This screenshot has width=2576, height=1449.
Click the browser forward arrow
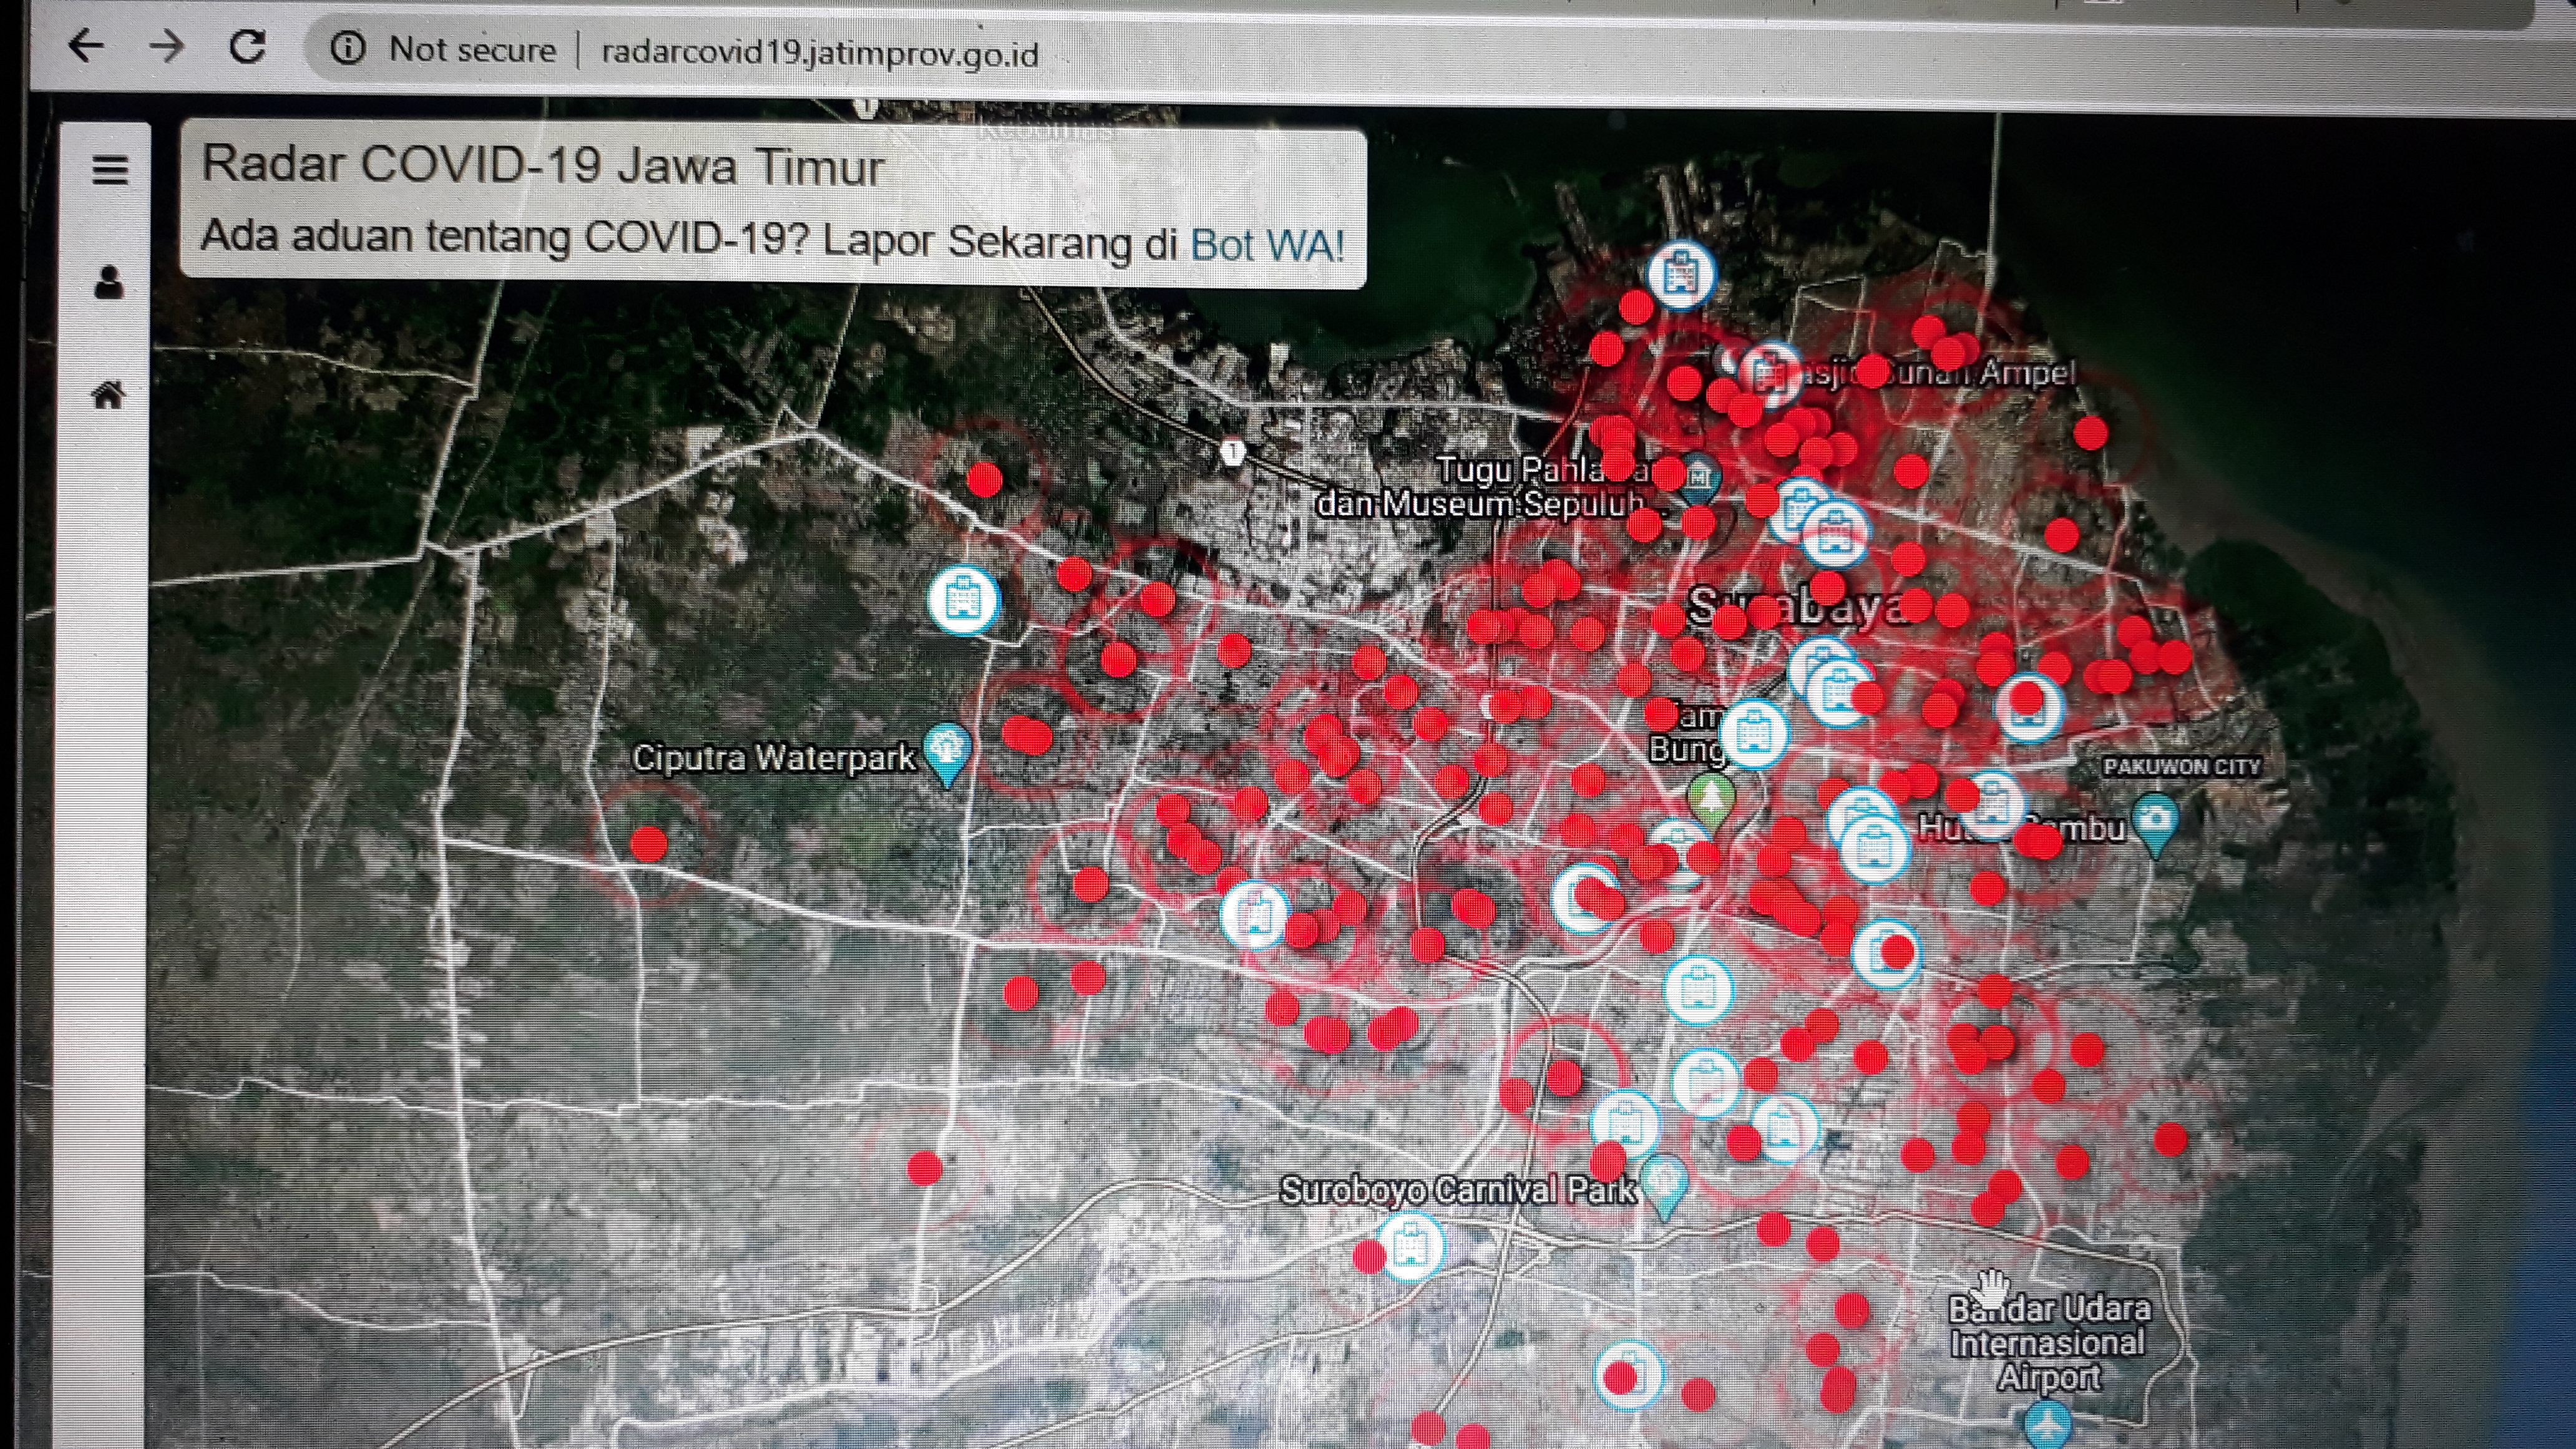167,46
